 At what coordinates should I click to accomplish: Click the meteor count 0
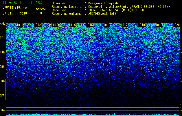[41, 13]
